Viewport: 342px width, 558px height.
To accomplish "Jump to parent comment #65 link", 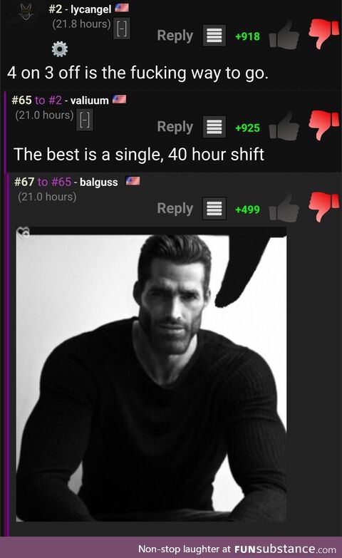I will click(x=61, y=182).
